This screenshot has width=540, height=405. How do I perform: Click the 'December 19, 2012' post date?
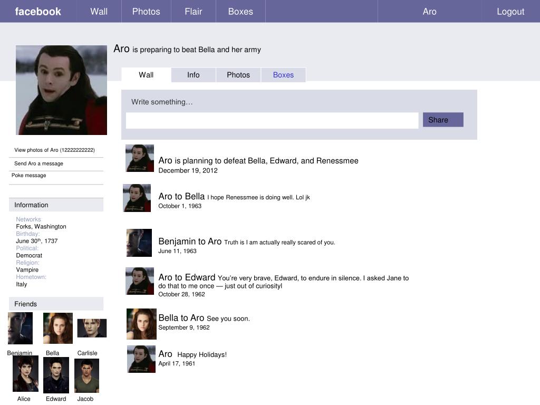point(188,170)
